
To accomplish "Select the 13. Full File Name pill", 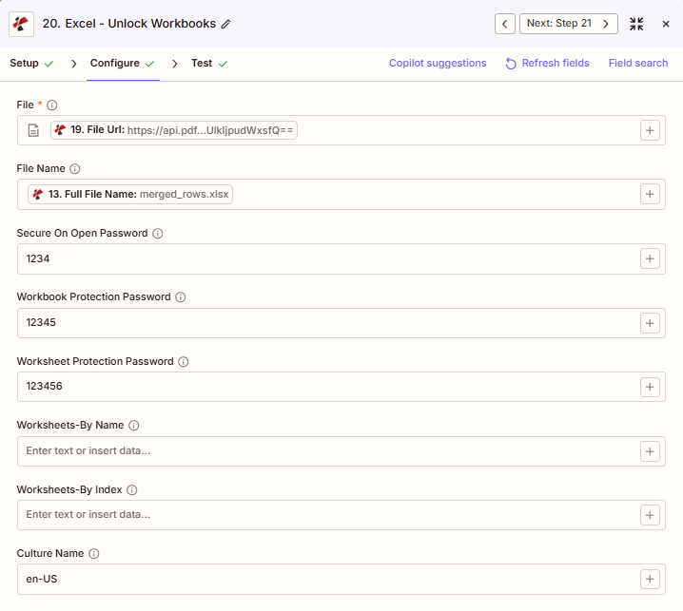I will point(129,194).
